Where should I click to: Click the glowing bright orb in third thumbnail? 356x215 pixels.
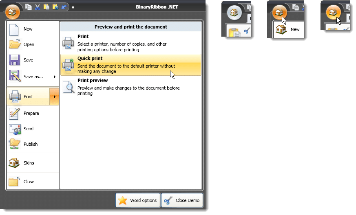(333, 12)
